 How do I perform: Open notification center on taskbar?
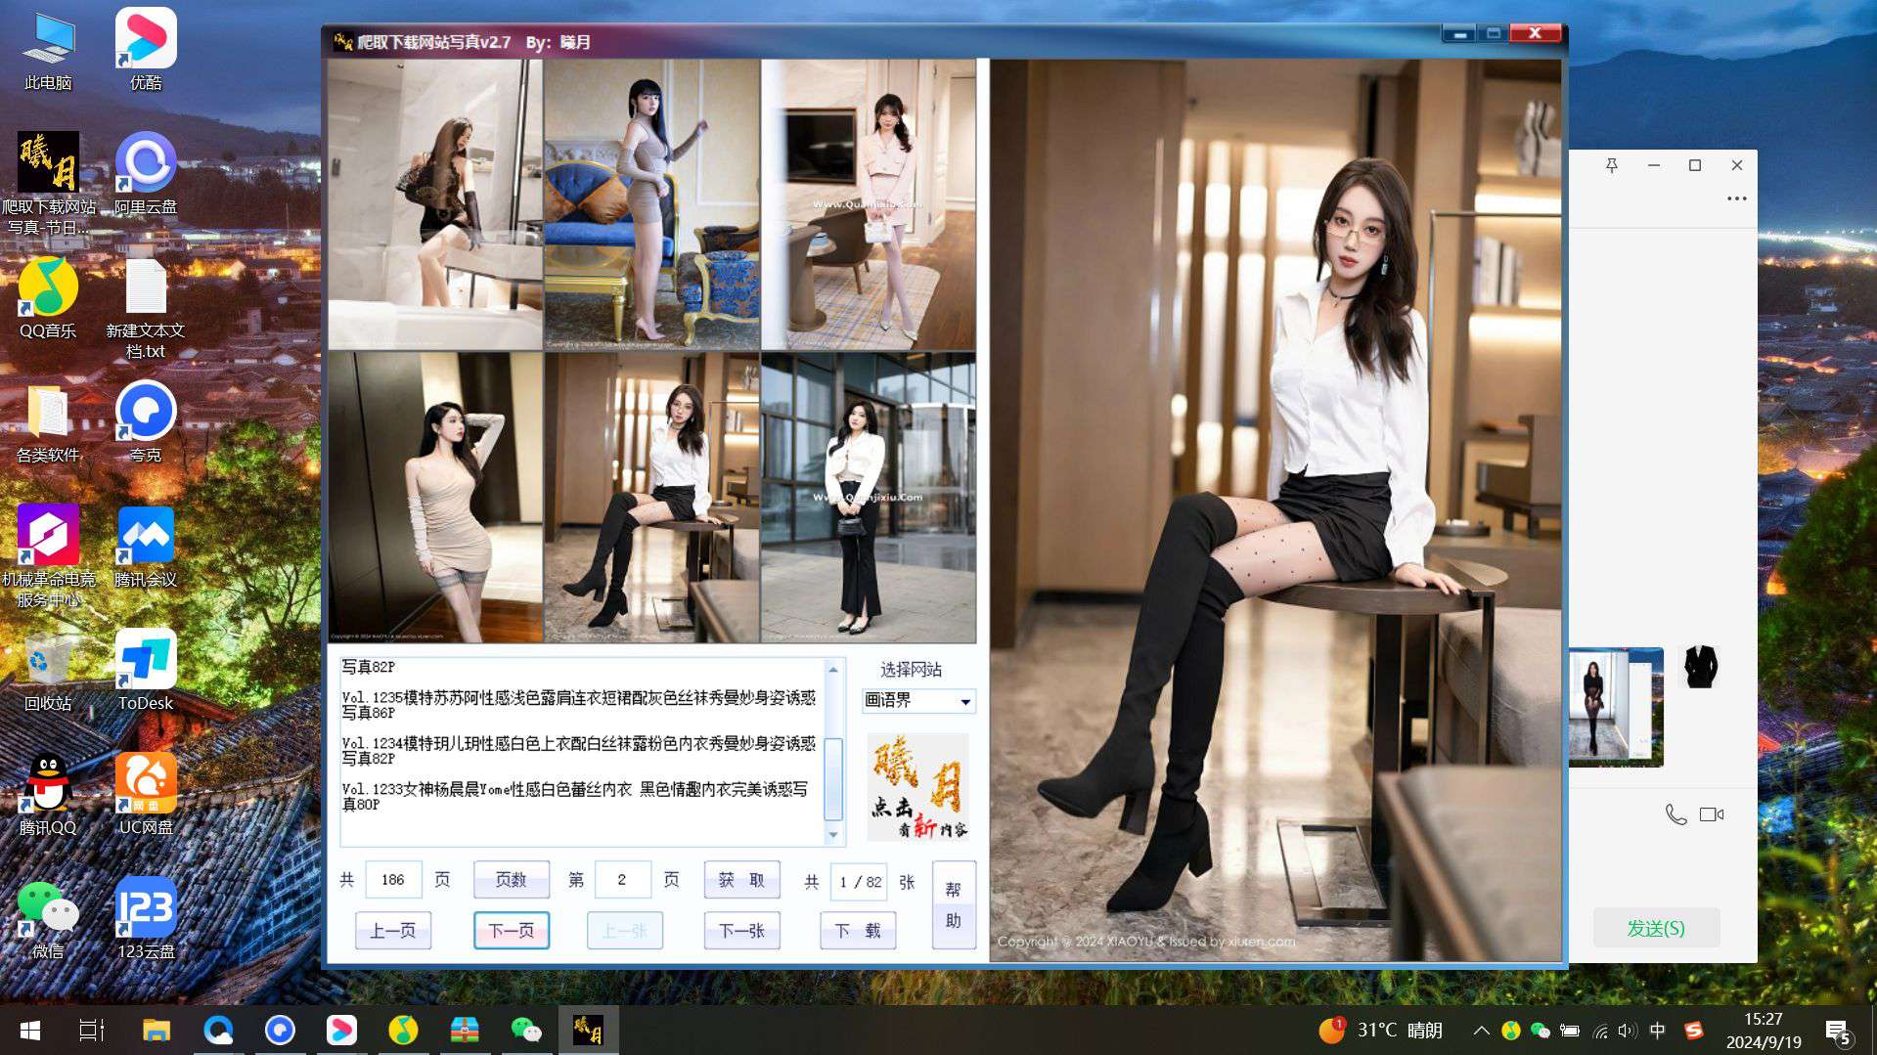click(1837, 1031)
